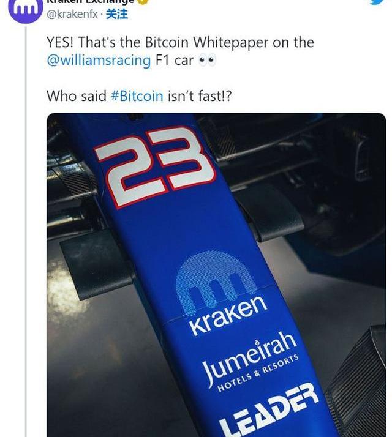Click the 'Who said' tweet sentence
Image resolution: width=392 pixels, height=437 pixels.
pos(139,96)
